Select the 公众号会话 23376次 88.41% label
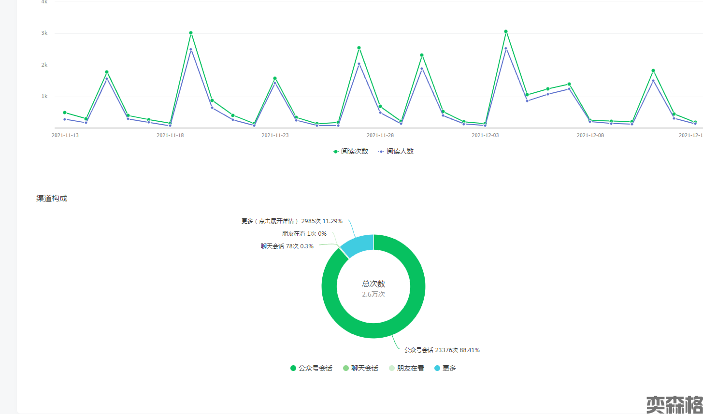The height and width of the screenshot is (414, 703). 442,350
